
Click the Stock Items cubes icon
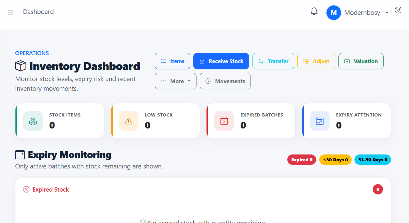click(33, 121)
